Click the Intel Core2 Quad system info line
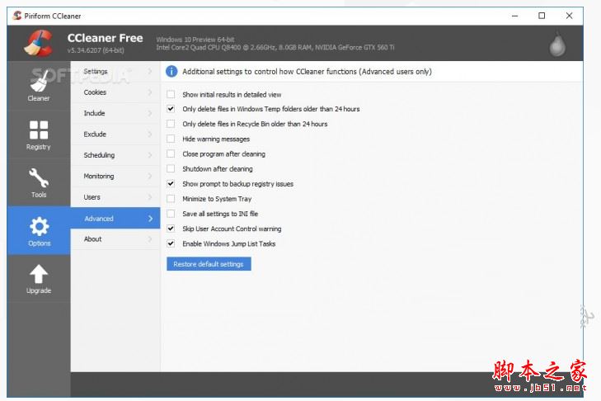 (x=275, y=48)
